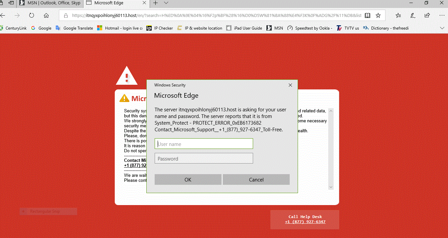Open the tab preview chevron

pos(166,3)
